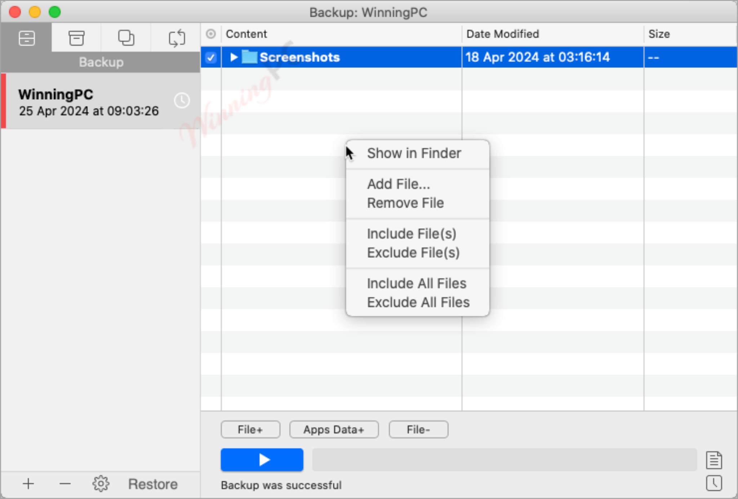Select the WinningPC backup task
Viewport: 738px width, 499px height.
click(x=101, y=101)
